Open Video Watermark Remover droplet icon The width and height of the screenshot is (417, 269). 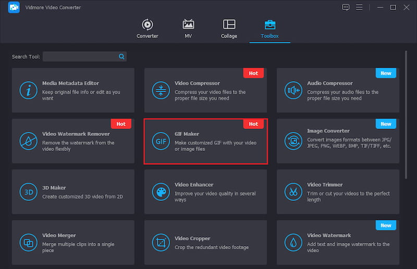(28, 141)
